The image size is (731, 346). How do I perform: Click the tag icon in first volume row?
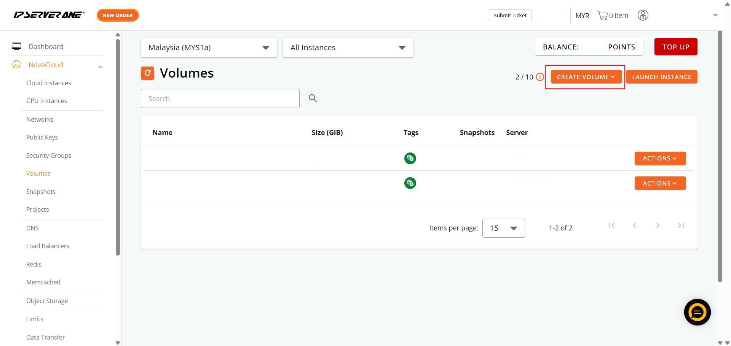[x=410, y=158]
